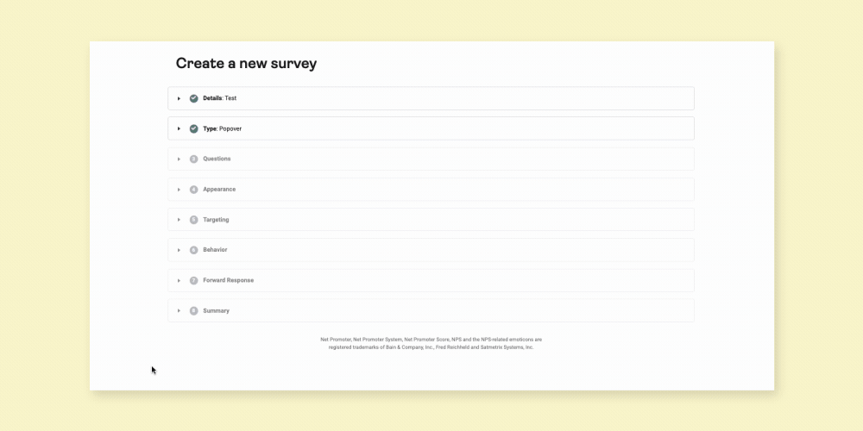Click the step 4 Appearance number badge

193,190
